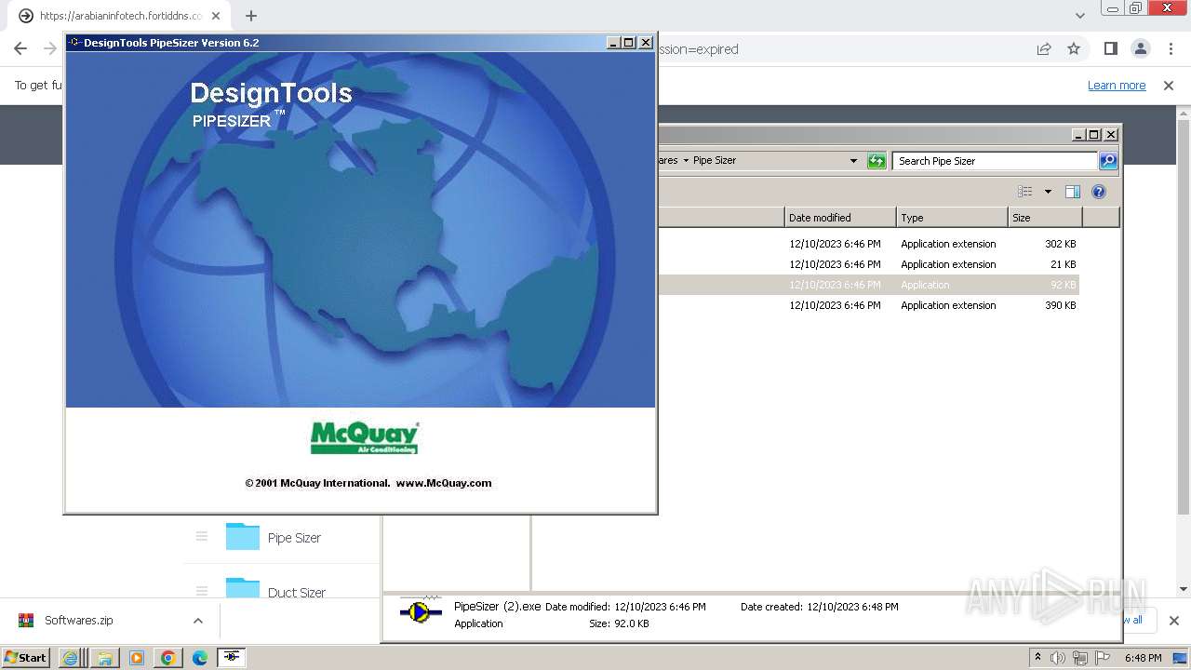The height and width of the screenshot is (670, 1191).
Task: Click the change view icon in Explorer toolbar
Action: 1025,192
